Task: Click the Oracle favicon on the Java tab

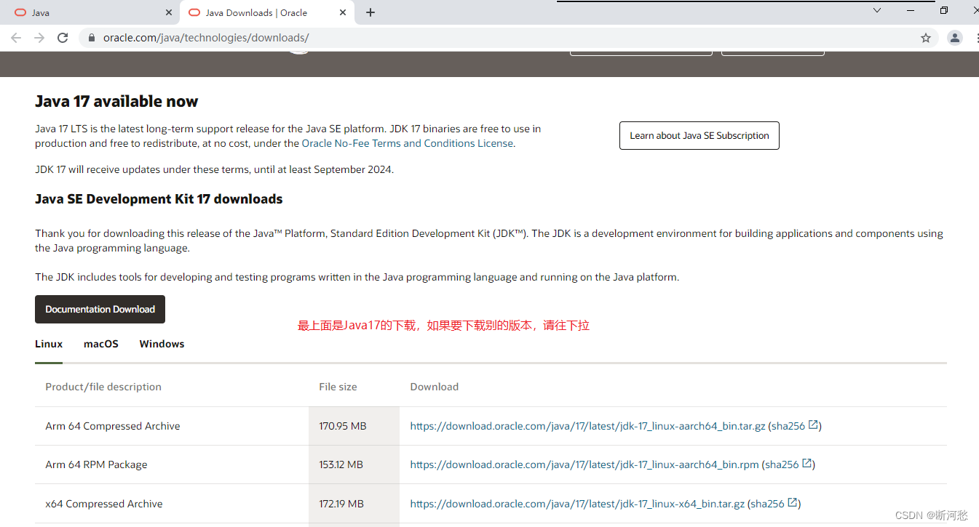Action: pyautogui.click(x=20, y=12)
